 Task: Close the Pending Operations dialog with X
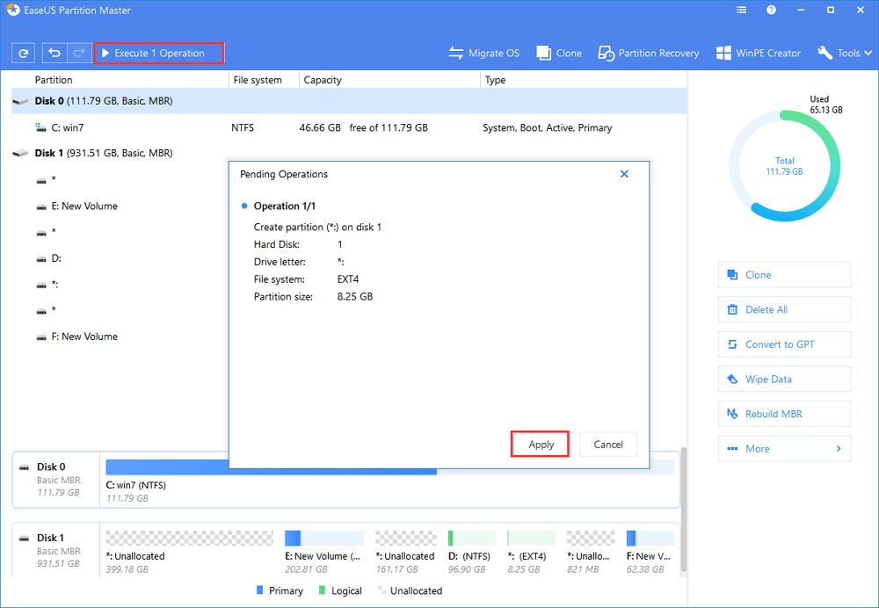[x=624, y=175]
